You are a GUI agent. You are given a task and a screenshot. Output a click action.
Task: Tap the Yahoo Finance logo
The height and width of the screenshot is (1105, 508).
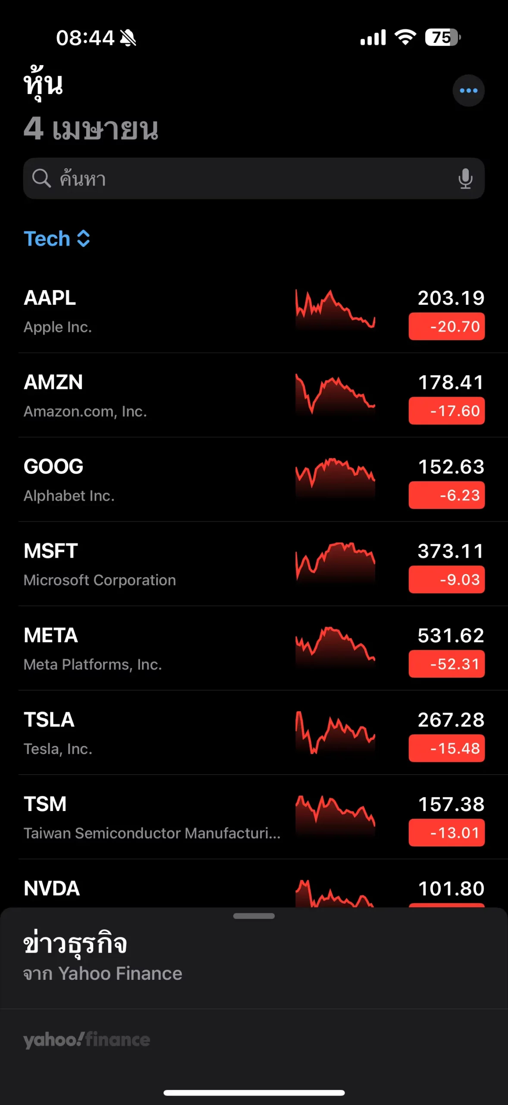(87, 1039)
